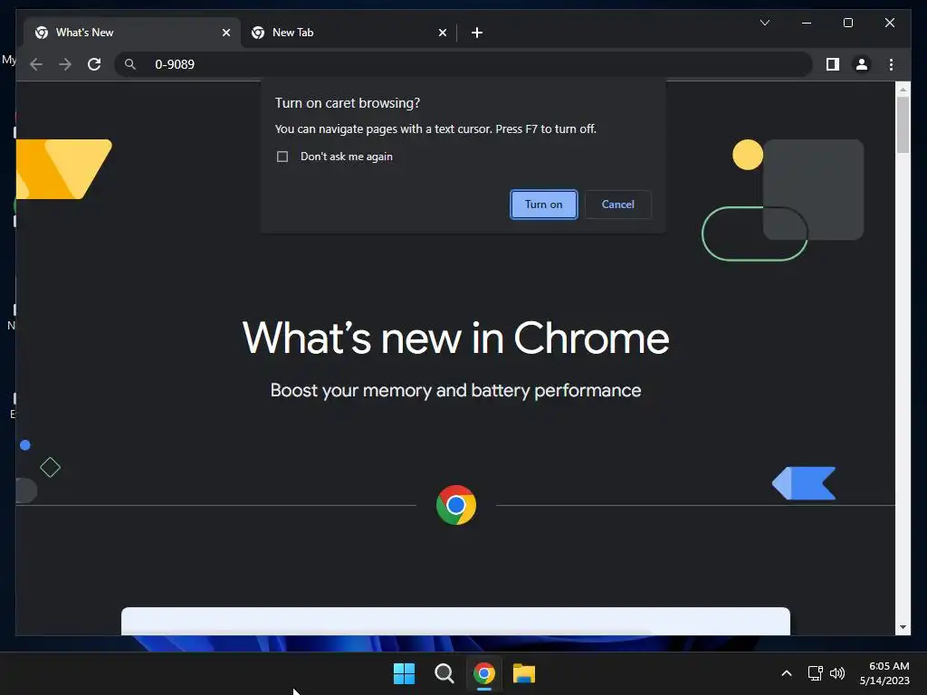Cancel the caret browsing dialog
The height and width of the screenshot is (695, 927).
click(617, 205)
